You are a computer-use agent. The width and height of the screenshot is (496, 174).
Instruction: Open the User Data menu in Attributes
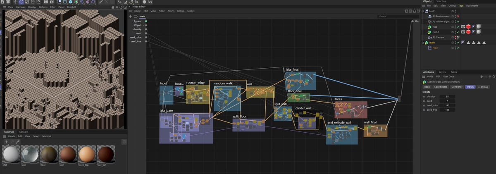point(448,76)
